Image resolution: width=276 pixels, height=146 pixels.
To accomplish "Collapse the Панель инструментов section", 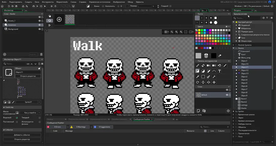I will click(229, 61).
